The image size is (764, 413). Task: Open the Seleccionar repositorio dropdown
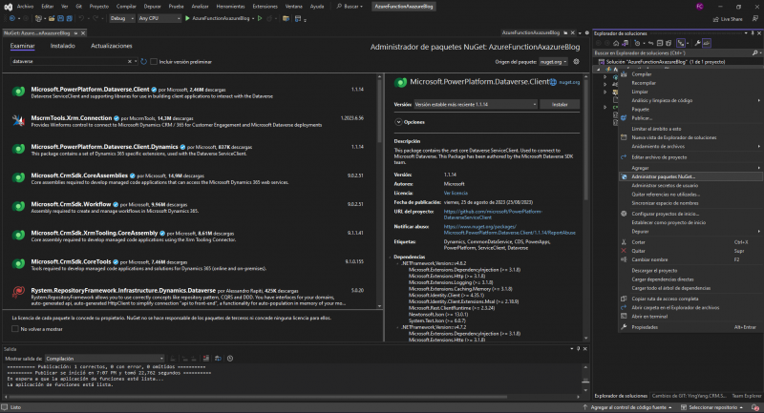712,407
